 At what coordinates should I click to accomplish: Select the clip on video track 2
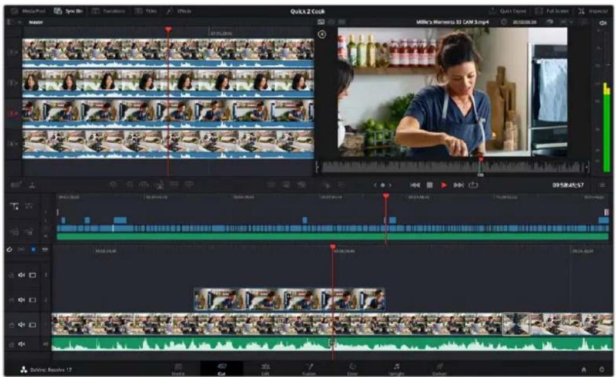pos(290,299)
